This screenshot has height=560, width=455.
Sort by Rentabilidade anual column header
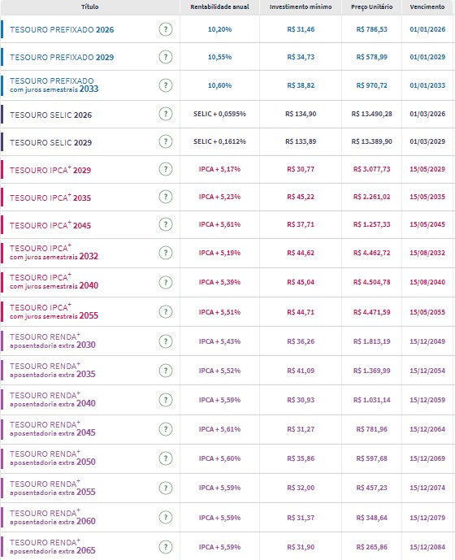(x=219, y=7)
